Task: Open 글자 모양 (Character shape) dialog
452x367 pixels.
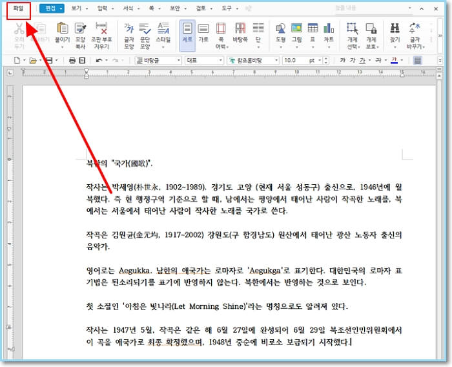Action: 129,28
